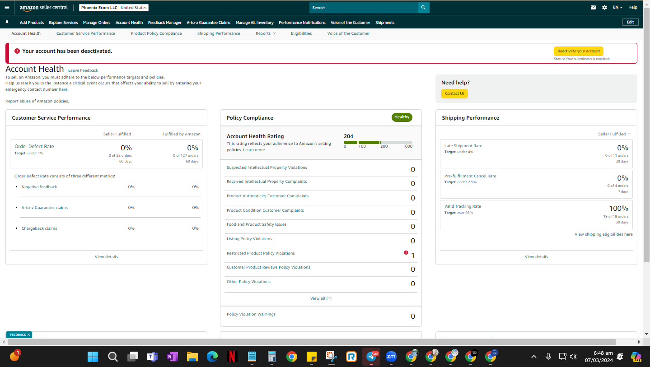The height and width of the screenshot is (367, 650).
Task: Click the Contact Us button
Action: (454, 93)
